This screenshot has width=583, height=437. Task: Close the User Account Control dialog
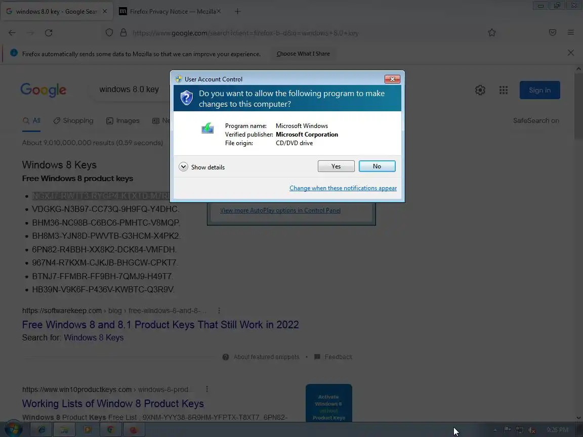point(392,79)
